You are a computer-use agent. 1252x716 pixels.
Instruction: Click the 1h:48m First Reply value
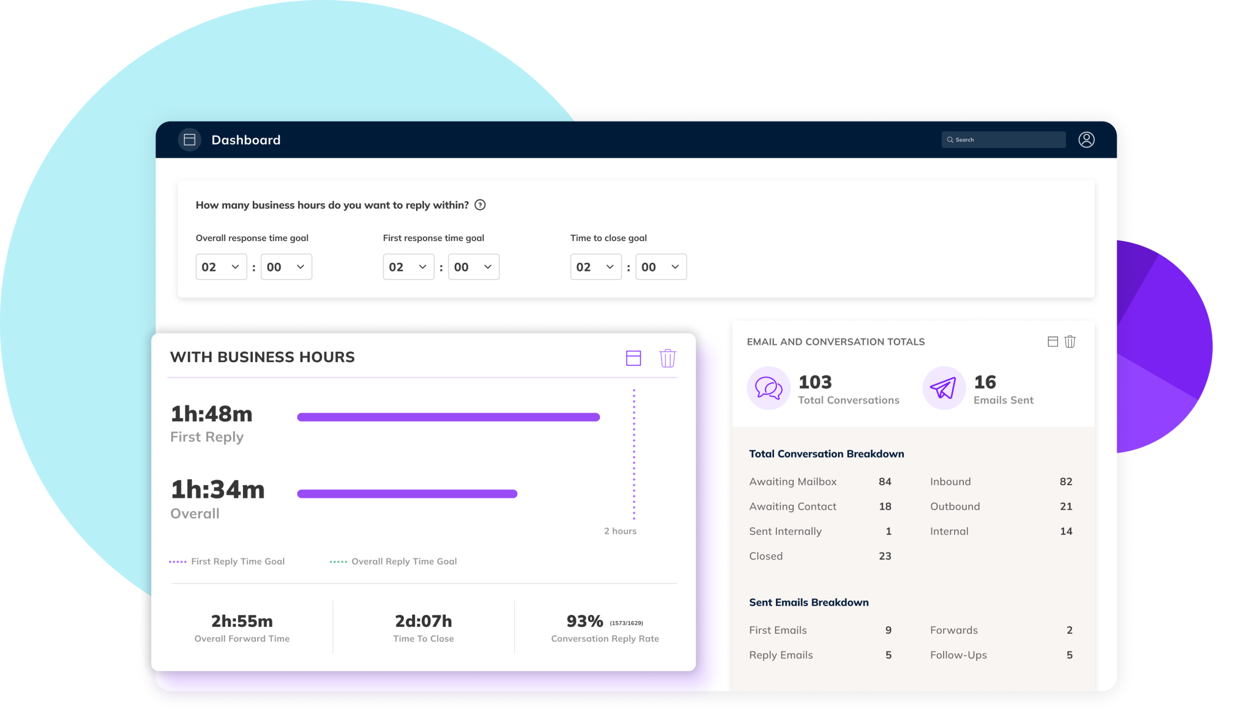click(212, 414)
